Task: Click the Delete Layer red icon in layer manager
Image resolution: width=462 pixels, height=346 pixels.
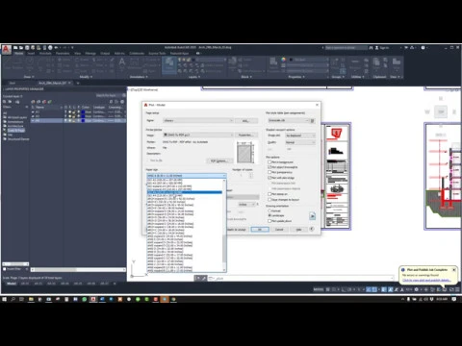Action: [x=44, y=102]
